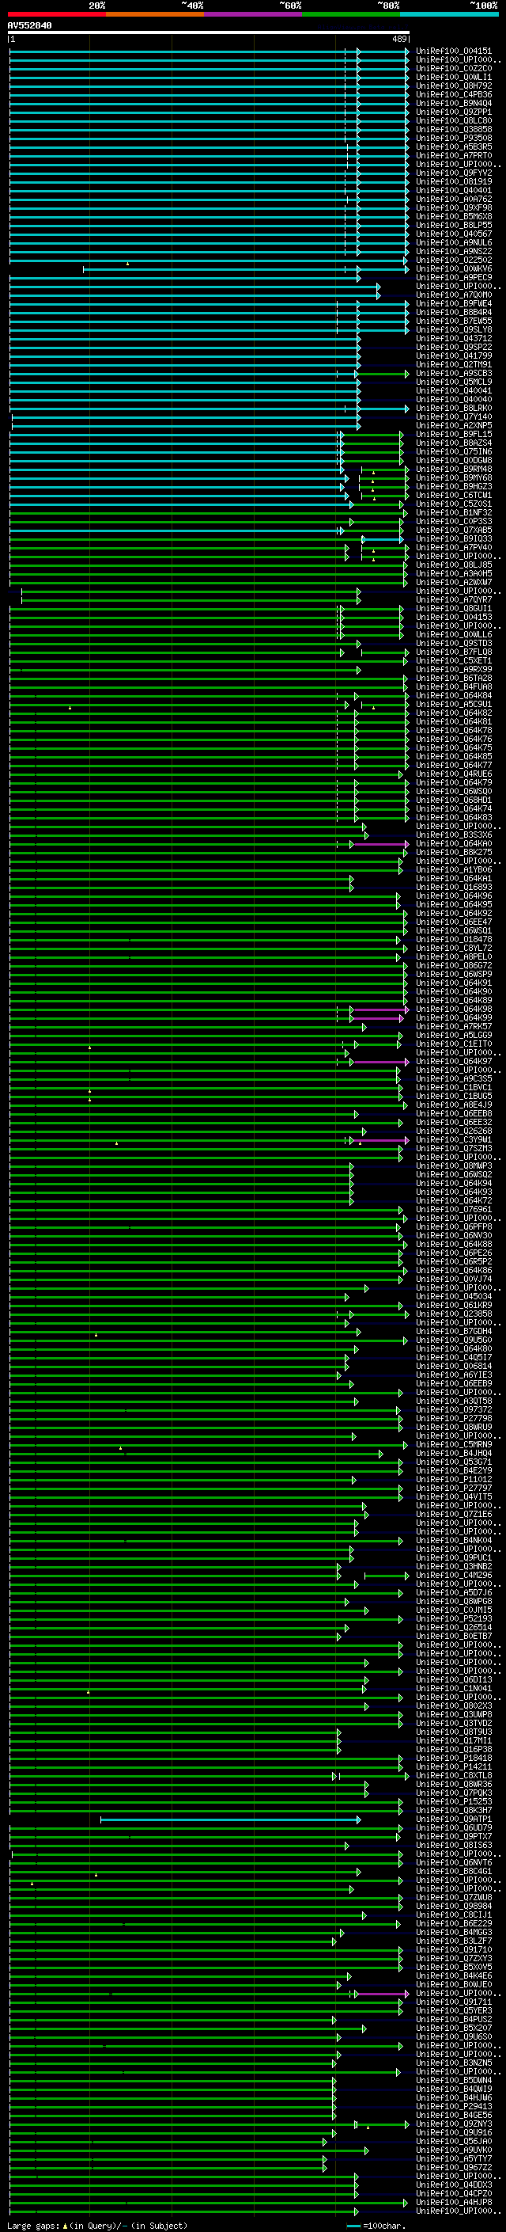Select hit label UniRef100_Q43712
The width and height of the screenshot is (506, 2232).
click(x=454, y=338)
